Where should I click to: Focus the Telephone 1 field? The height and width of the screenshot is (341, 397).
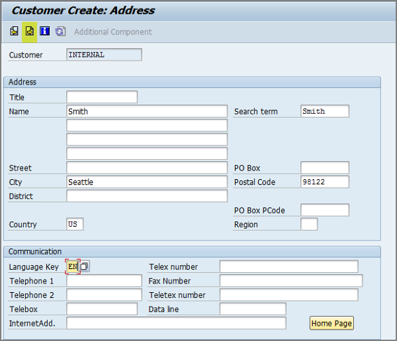tap(104, 281)
